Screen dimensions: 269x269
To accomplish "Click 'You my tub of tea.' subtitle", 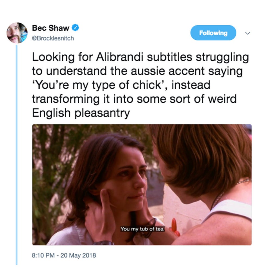I will [142, 229].
